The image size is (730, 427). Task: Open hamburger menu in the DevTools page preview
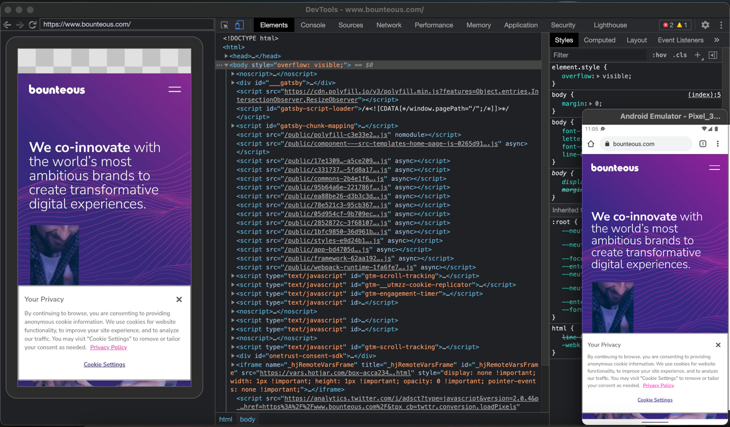pyautogui.click(x=175, y=90)
